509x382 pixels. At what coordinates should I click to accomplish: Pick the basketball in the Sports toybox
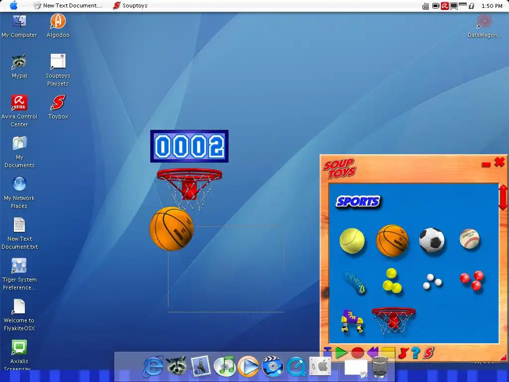coord(392,240)
